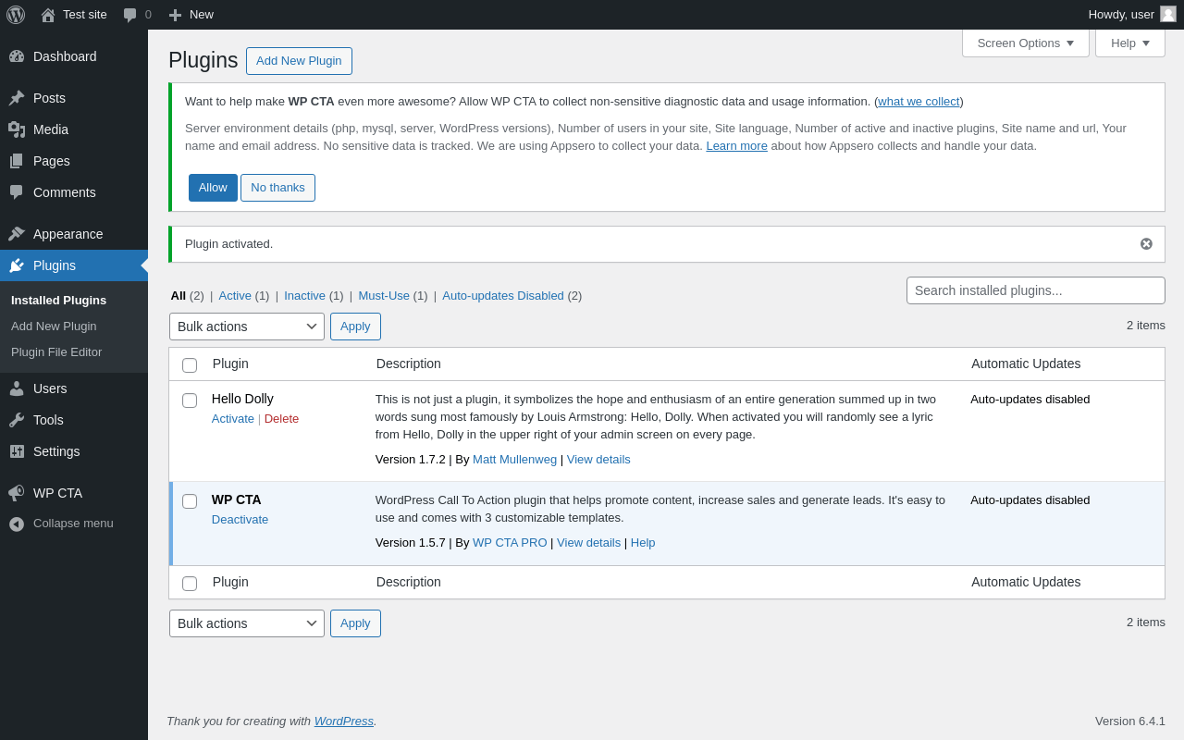Filter plugins by the Inactive tab

pos(304,296)
